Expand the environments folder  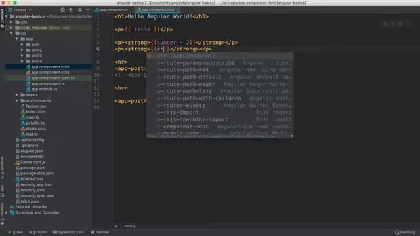click(x=17, y=100)
